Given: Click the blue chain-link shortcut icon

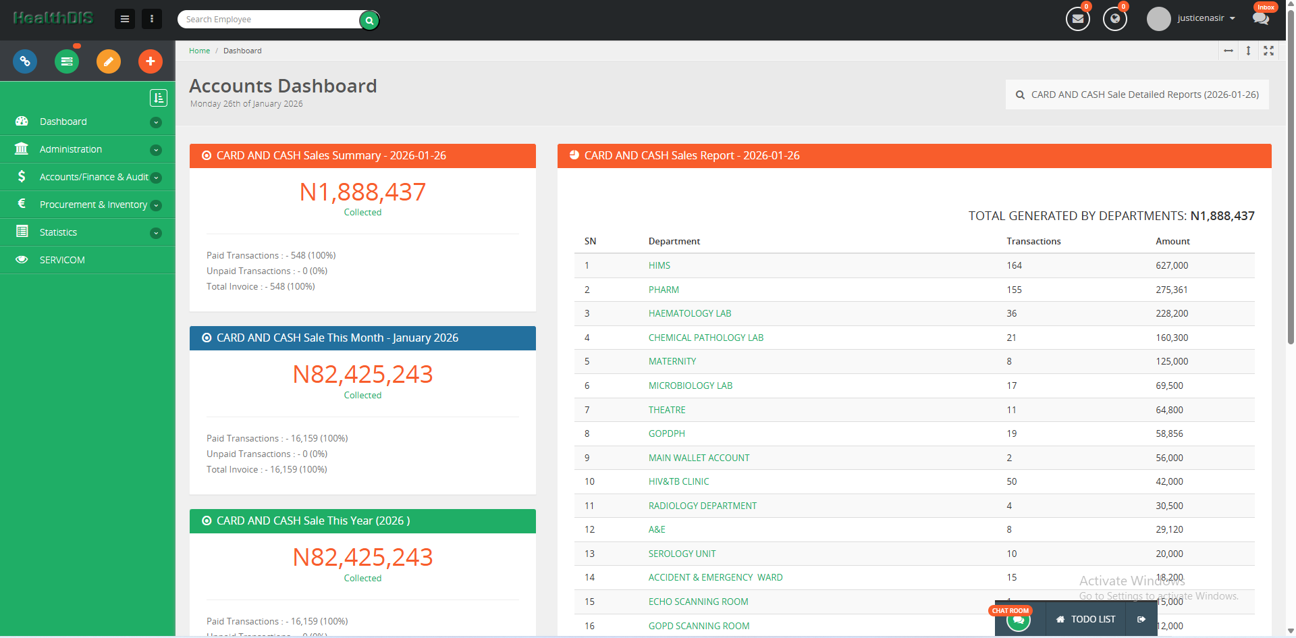Looking at the screenshot, I should (25, 61).
